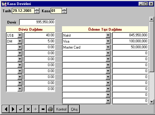
Task: Click the Devir label
Action: tap(12, 22)
